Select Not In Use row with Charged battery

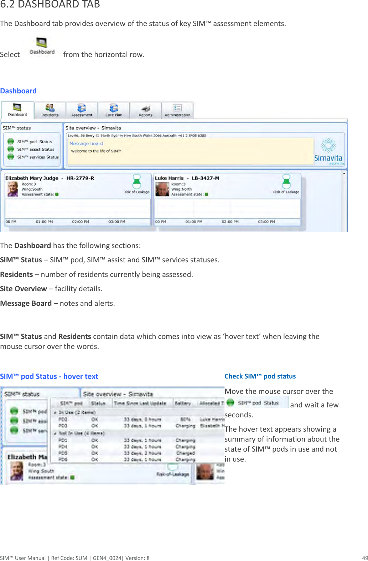click(x=138, y=453)
